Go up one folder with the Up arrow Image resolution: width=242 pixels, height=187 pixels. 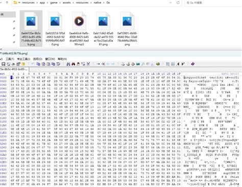click(x=7, y=3)
